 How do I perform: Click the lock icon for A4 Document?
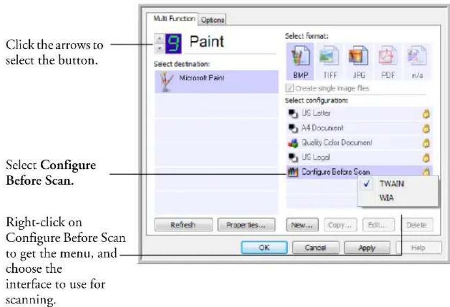pyautogui.click(x=426, y=129)
